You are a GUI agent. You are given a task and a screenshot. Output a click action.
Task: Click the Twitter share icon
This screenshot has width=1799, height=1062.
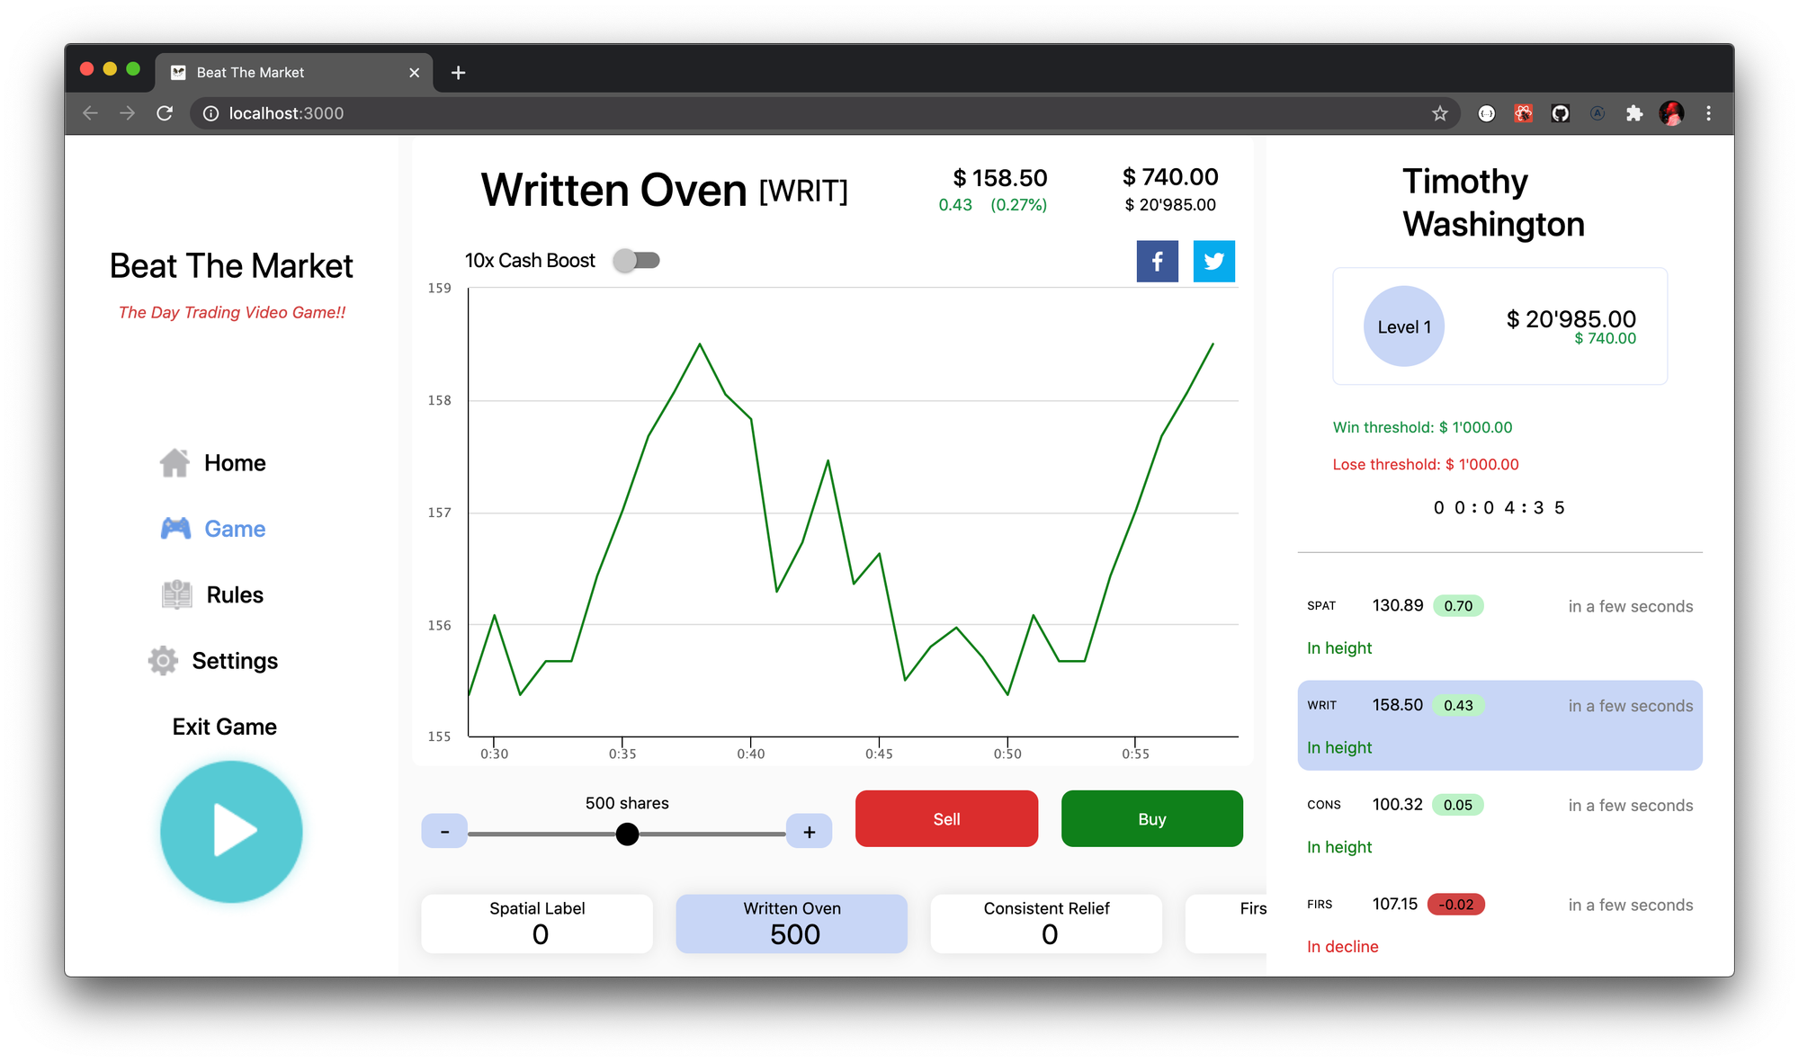click(1213, 262)
